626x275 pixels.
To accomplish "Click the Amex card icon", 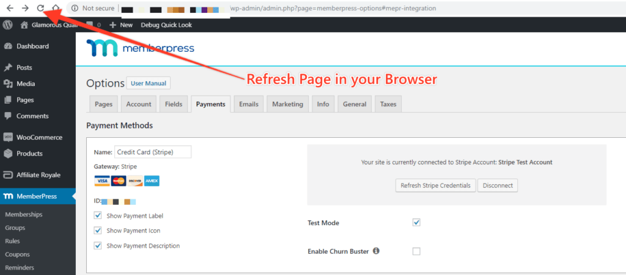I will click(152, 180).
